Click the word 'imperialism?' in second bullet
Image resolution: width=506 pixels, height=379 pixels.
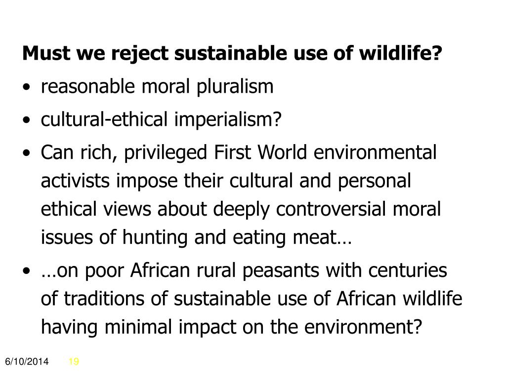[228, 120]
